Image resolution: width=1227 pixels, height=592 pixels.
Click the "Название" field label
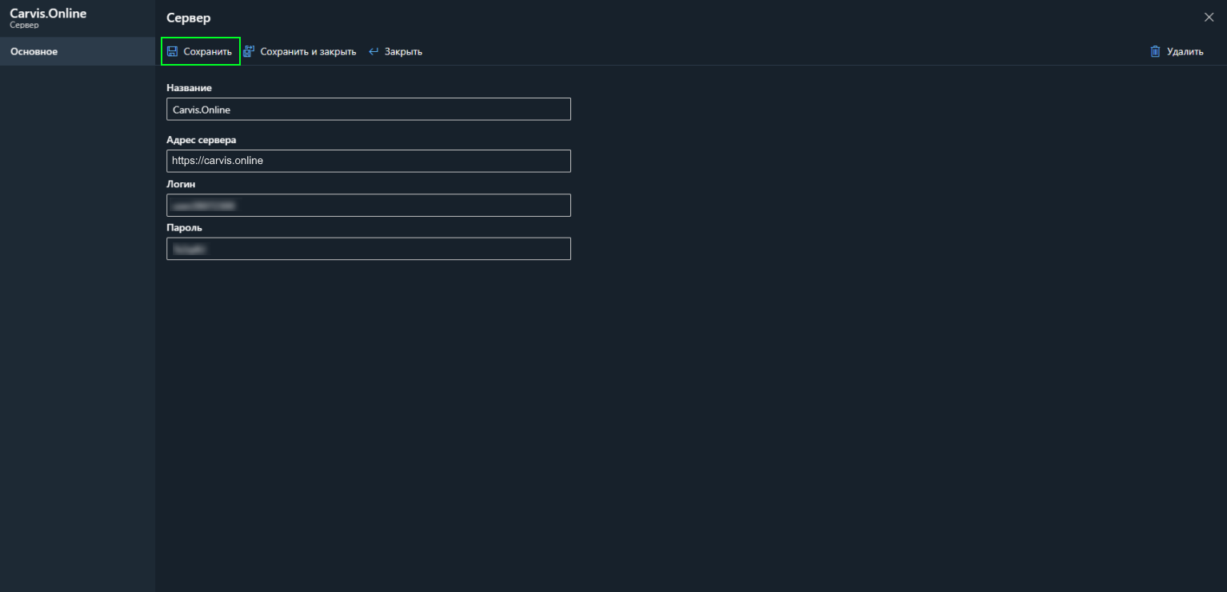tap(189, 88)
